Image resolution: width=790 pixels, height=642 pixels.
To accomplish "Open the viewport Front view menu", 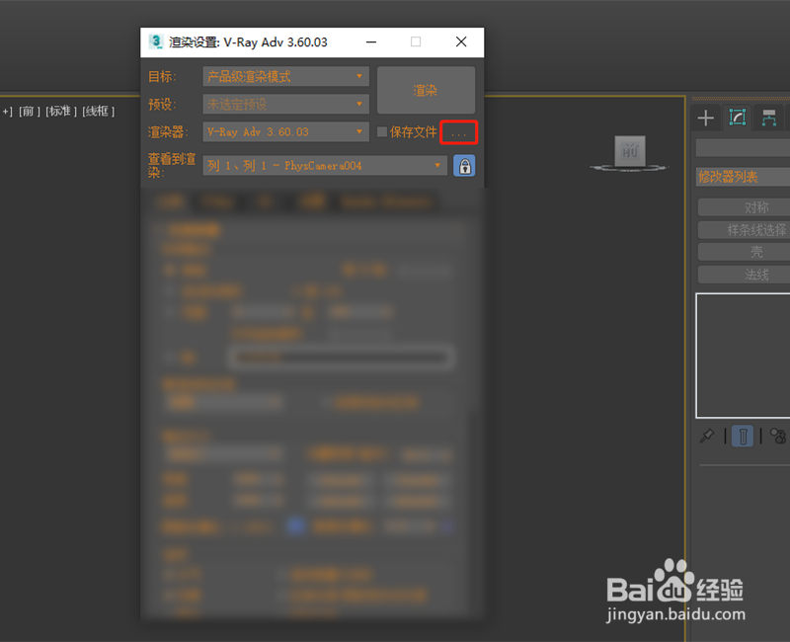I will click(30, 111).
